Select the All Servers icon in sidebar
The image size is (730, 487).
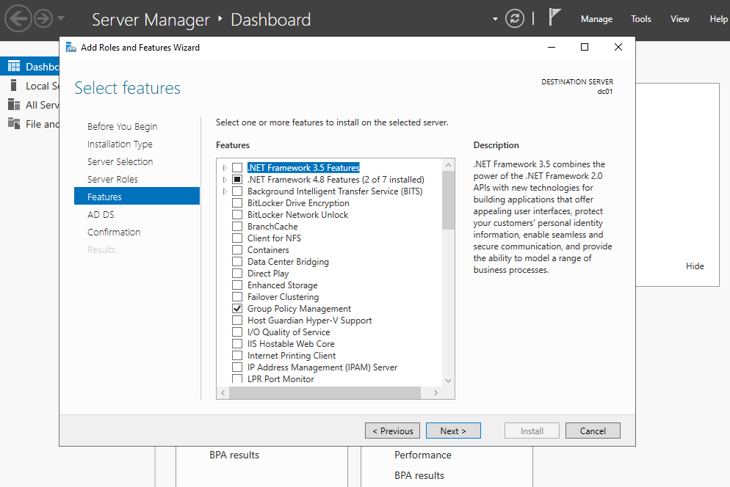14,105
